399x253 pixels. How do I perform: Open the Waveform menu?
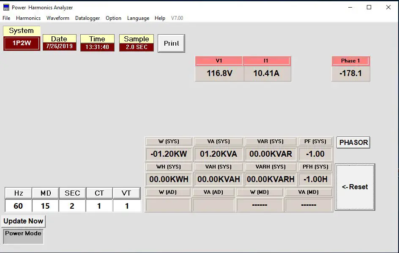[x=57, y=18]
